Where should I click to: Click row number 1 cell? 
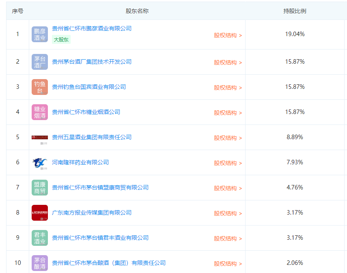18,34
